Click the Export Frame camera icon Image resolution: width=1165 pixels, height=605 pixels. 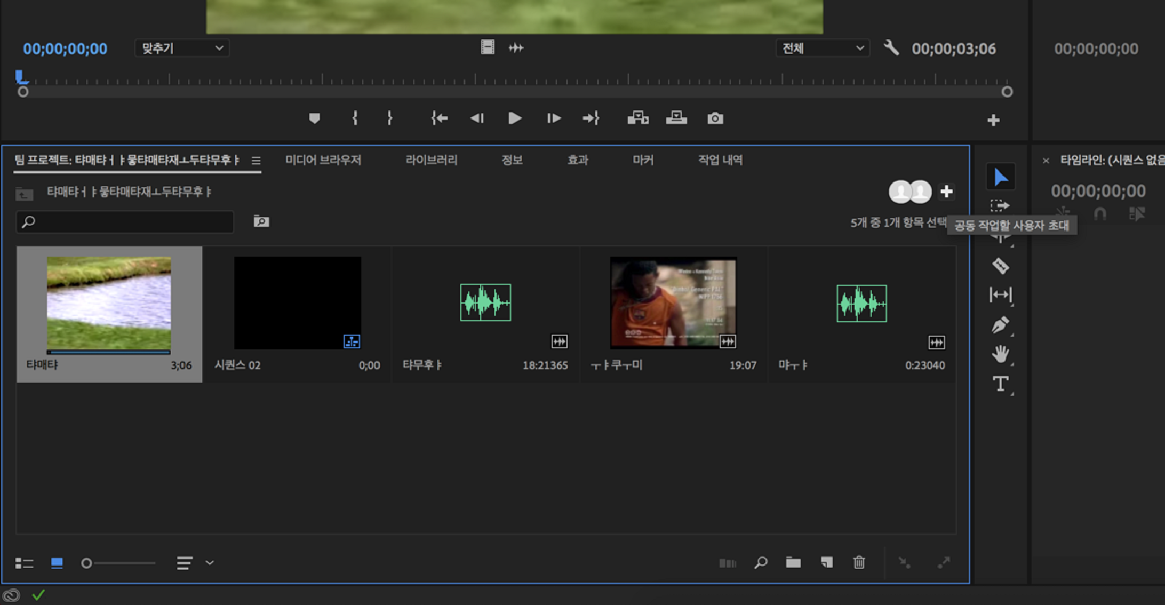pos(715,118)
